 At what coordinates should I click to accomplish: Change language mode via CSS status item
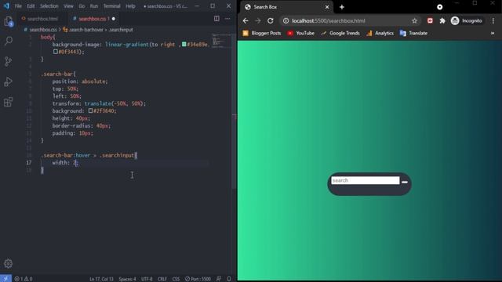tap(176, 279)
